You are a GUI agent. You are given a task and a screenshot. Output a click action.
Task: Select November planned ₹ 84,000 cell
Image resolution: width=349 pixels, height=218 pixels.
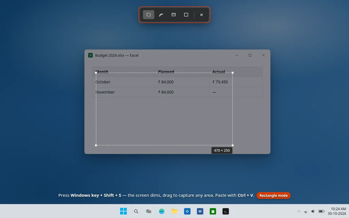(182, 92)
